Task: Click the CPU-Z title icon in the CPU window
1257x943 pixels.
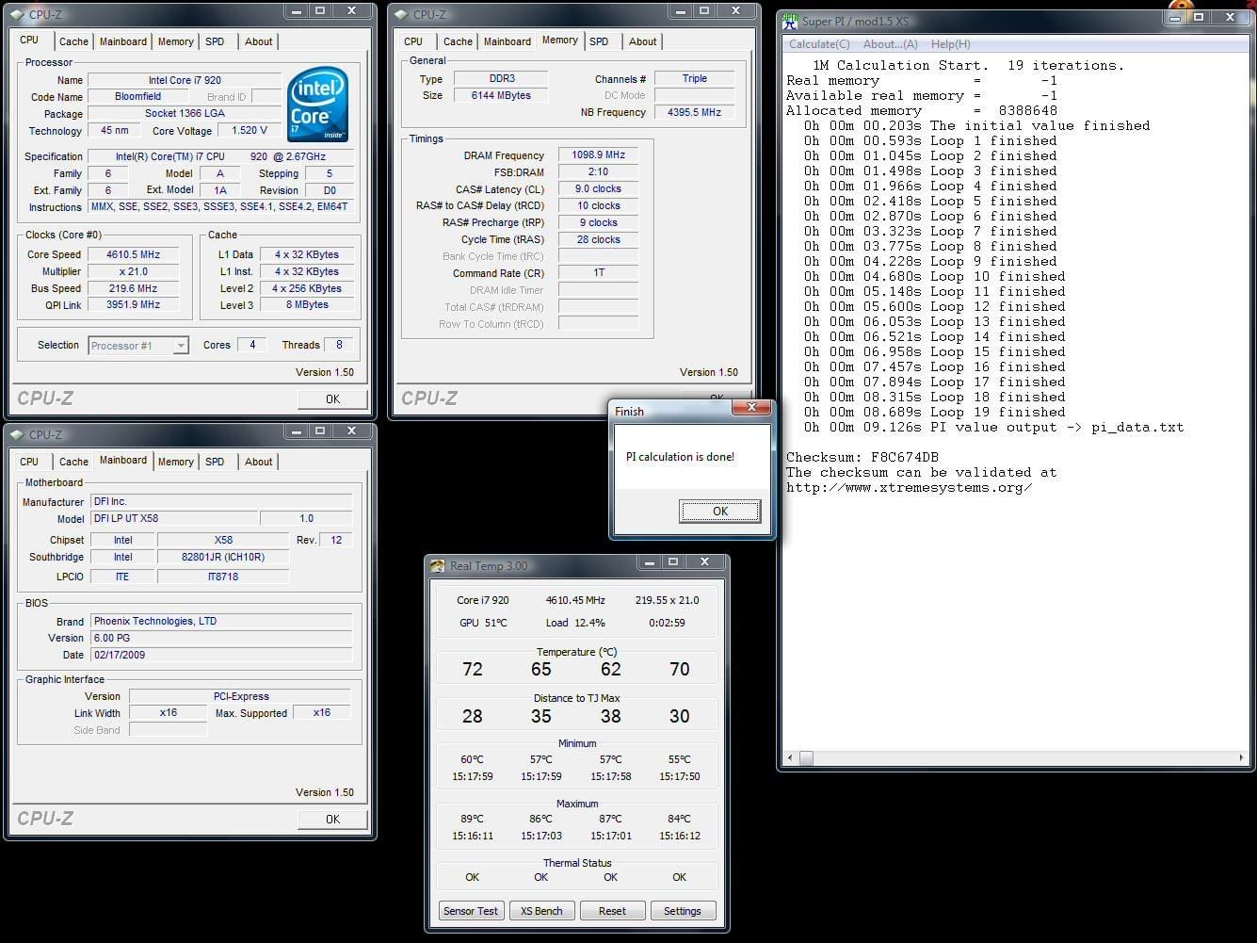Action: point(16,14)
